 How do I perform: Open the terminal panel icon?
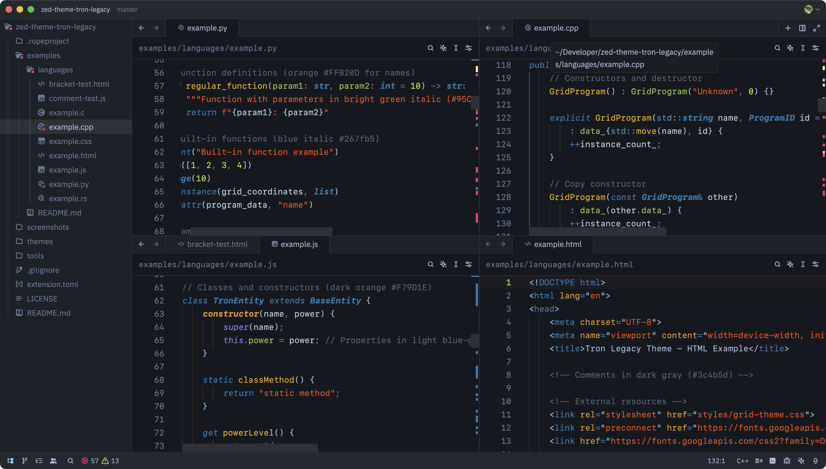[773, 461]
